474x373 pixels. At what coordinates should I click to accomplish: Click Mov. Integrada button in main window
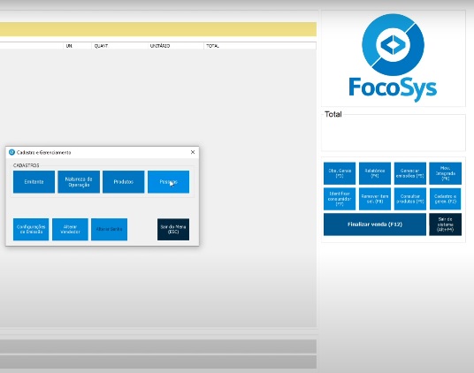tap(446, 173)
